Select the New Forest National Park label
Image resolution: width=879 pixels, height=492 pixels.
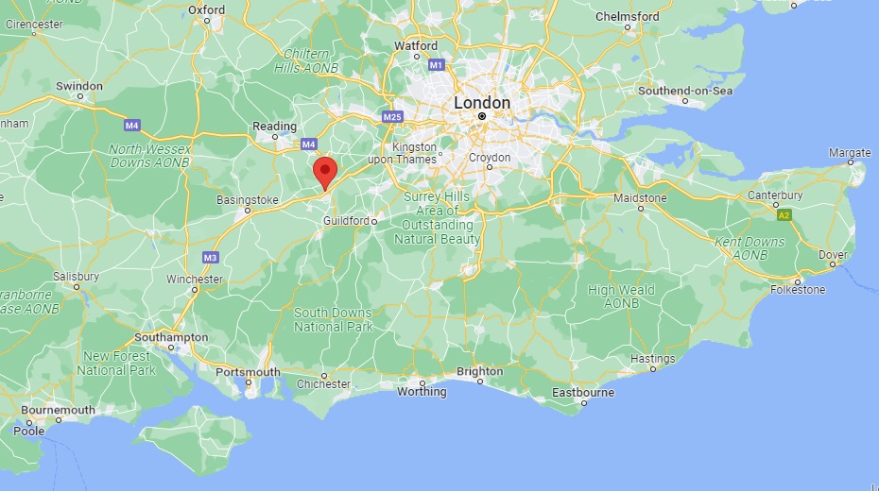click(116, 364)
